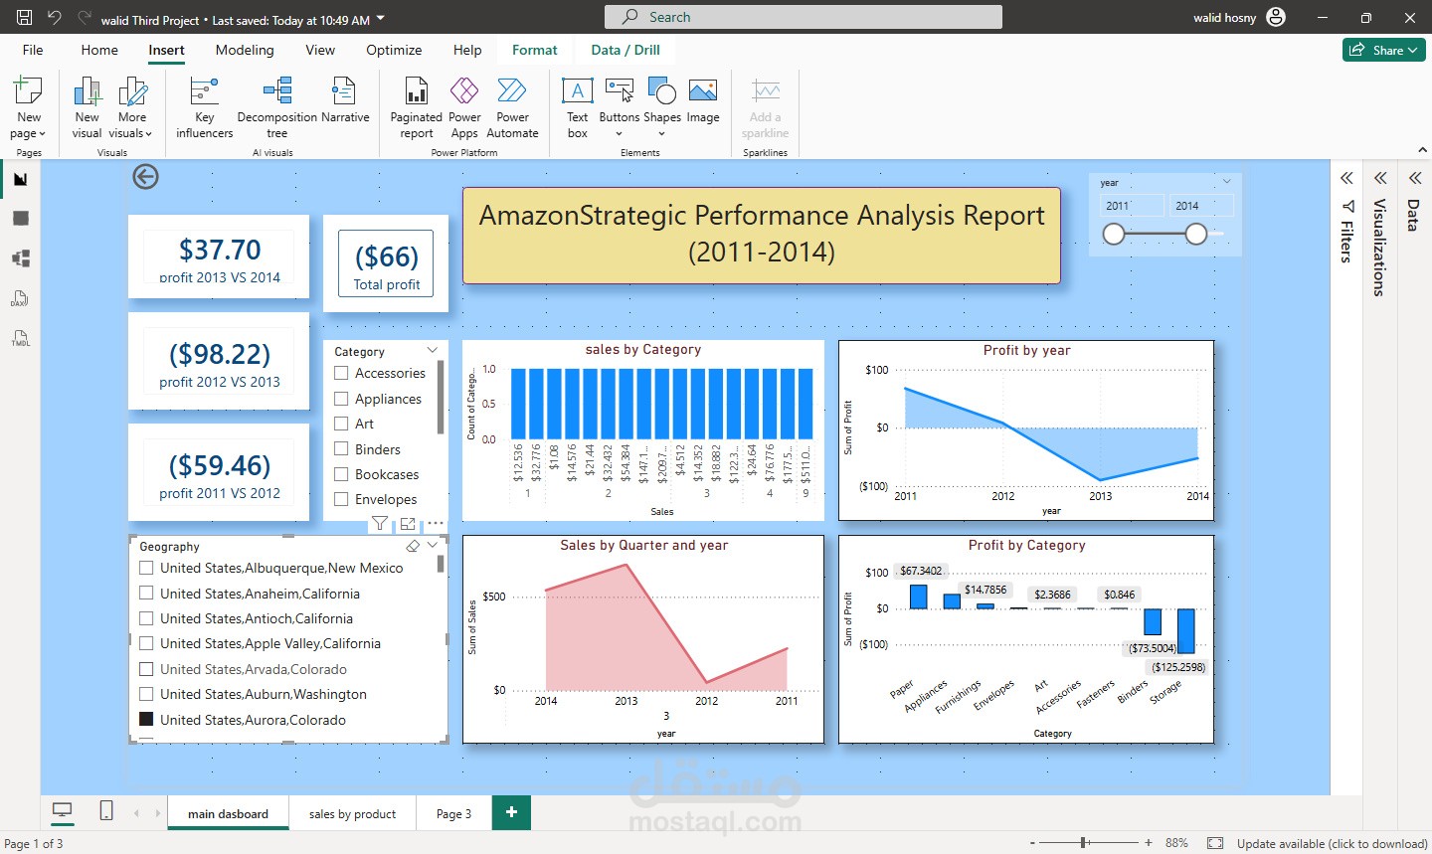Image resolution: width=1432 pixels, height=854 pixels.
Task: Click the Share button
Action: pos(1383,49)
